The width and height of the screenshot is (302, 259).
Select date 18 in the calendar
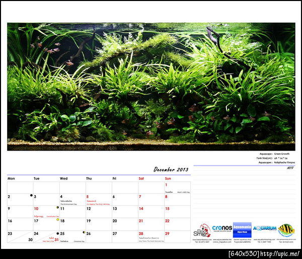coord(62,221)
